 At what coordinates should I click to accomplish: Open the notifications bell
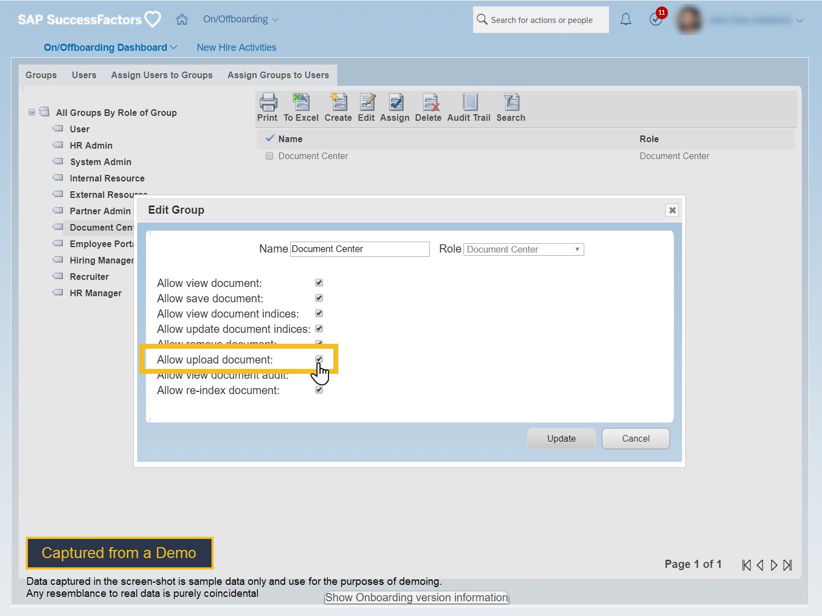(x=626, y=20)
